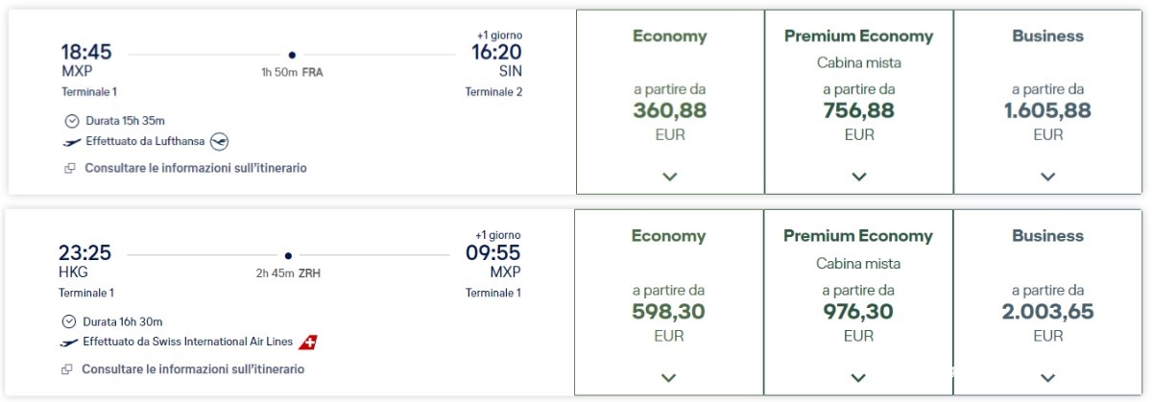Expand Business fare 1.605,88 EUR chevron
The width and height of the screenshot is (1152, 402).
(1048, 177)
